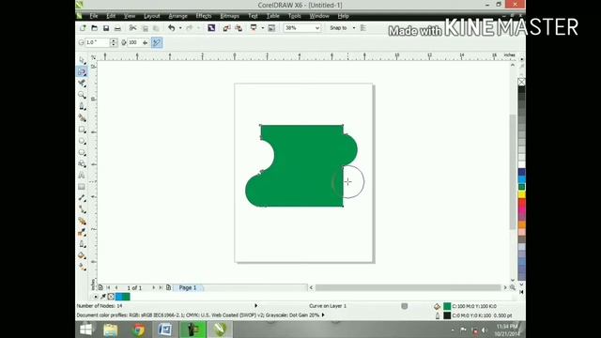Click the Application launcher icon
Screen dimensions: 601x338
tap(254, 28)
